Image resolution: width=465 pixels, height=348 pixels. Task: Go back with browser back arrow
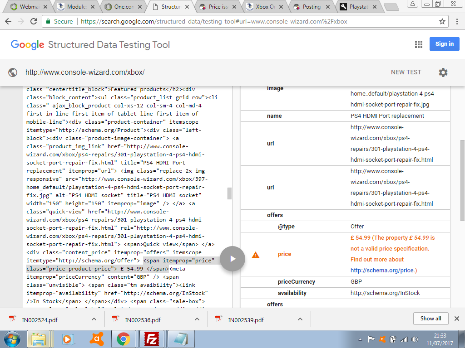click(x=8, y=21)
